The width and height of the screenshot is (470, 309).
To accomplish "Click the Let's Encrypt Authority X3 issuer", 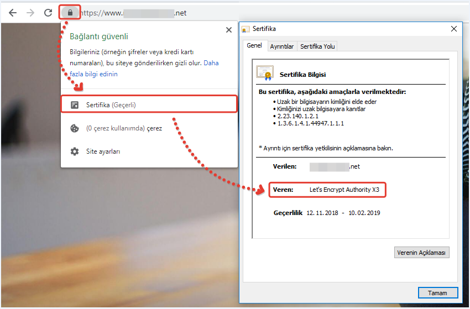I will (344, 190).
